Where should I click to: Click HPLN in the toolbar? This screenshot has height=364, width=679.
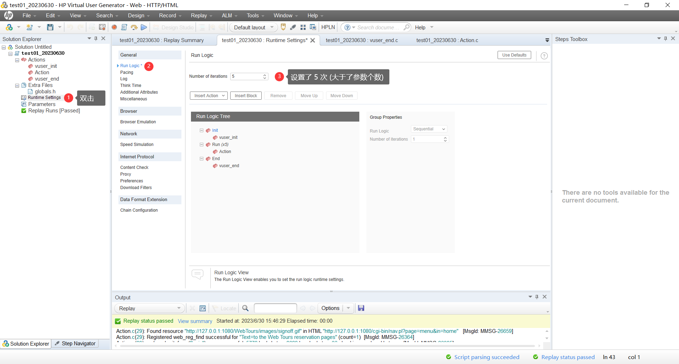(328, 27)
